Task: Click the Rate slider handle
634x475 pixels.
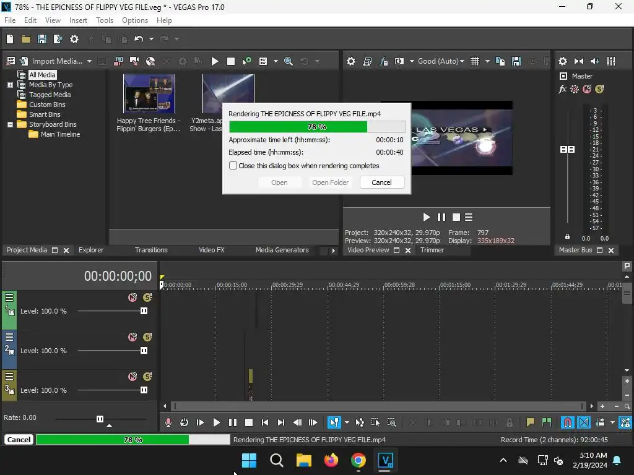Action: (x=100, y=419)
